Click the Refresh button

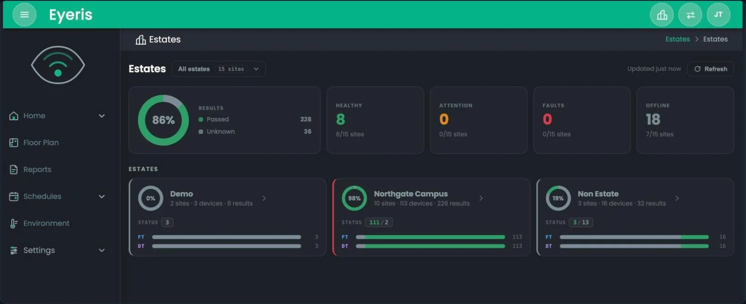(x=711, y=69)
